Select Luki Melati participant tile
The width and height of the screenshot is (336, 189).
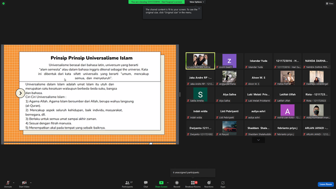pos(258,94)
